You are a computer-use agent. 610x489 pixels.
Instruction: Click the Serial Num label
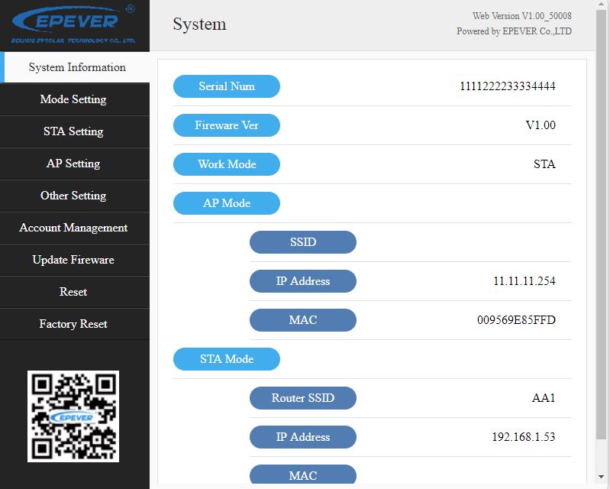click(227, 86)
